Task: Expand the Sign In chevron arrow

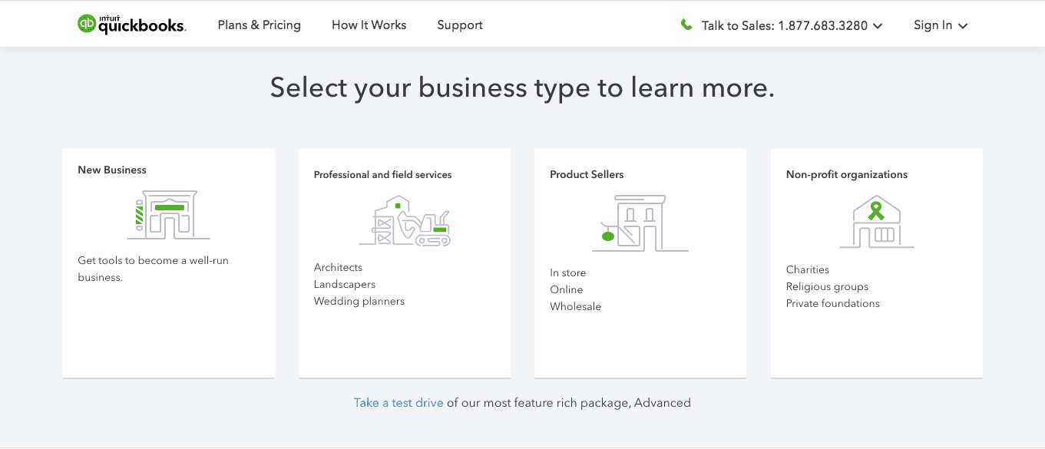Action: 963,26
